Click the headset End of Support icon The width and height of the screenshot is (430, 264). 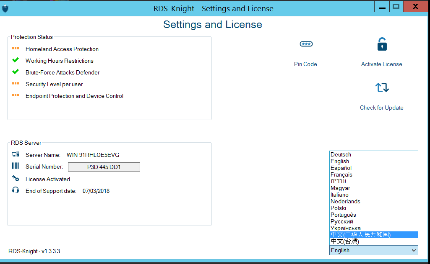tap(16, 190)
